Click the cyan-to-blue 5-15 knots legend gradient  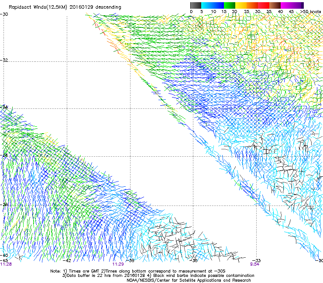tap(213, 5)
